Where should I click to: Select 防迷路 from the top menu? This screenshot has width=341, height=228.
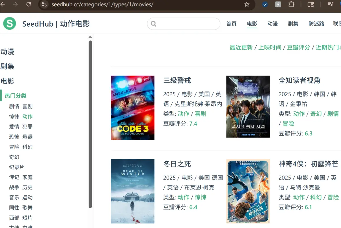tap(316, 24)
